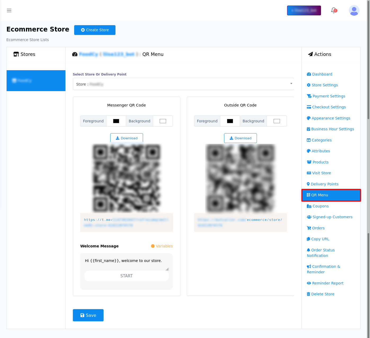Open the hamburger sidebar menu
Image resolution: width=370 pixels, height=338 pixels.
pos(9,11)
